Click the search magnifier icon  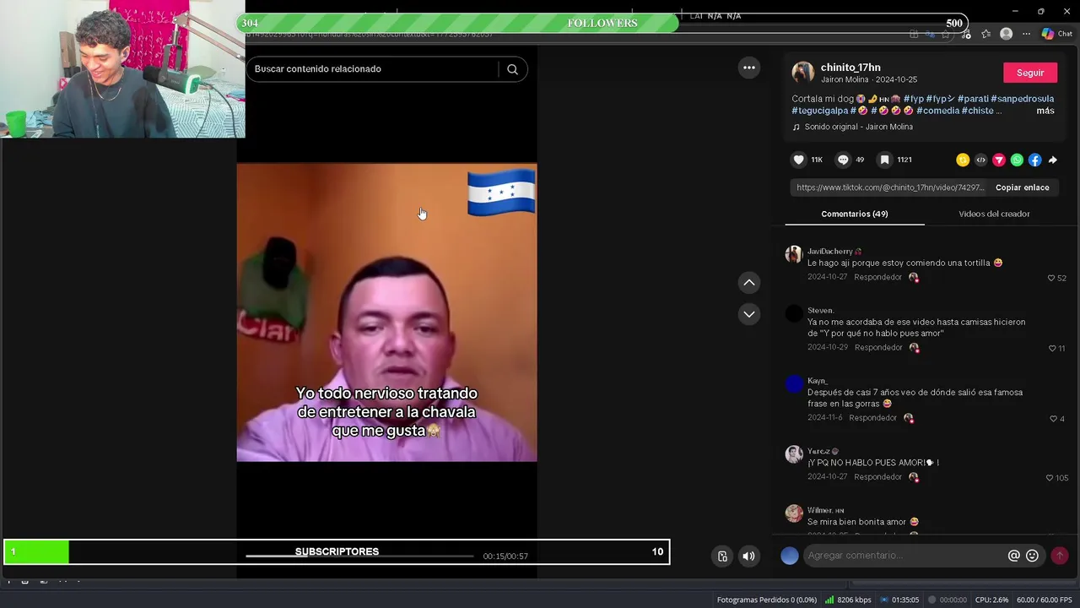pos(512,69)
